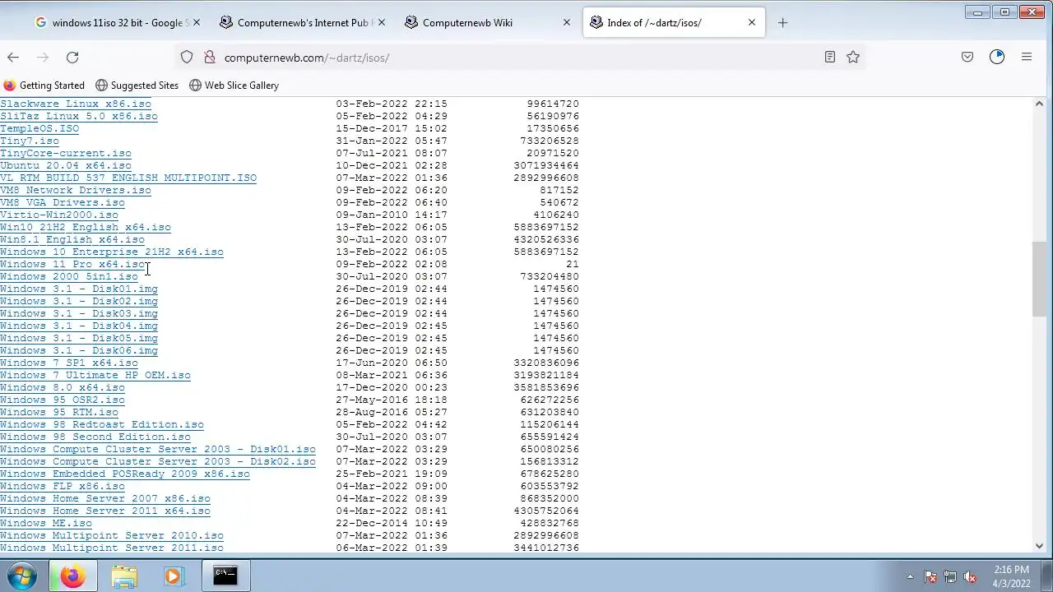The width and height of the screenshot is (1053, 592).
Task: Download Windows Home Server 2011 x64.iso
Action: click(105, 511)
